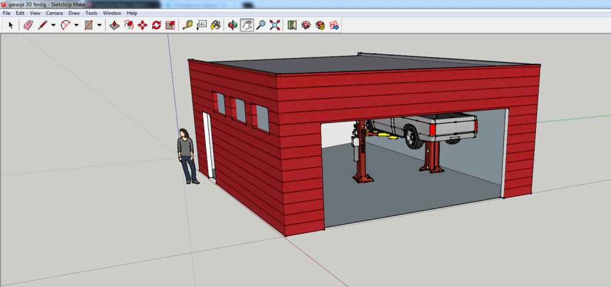Screen dimensions: 611x287
Task: Select the Move tool
Action: click(143, 25)
